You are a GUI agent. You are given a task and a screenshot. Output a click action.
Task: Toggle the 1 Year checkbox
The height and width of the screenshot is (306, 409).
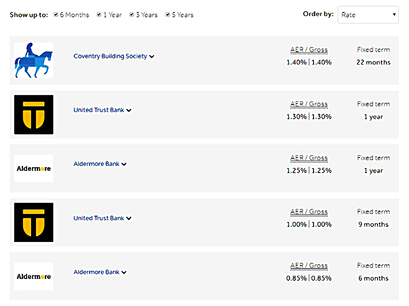99,15
